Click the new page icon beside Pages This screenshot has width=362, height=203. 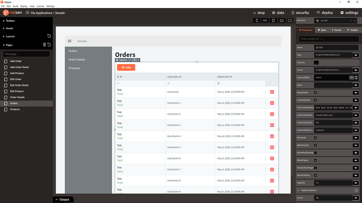pos(49,45)
